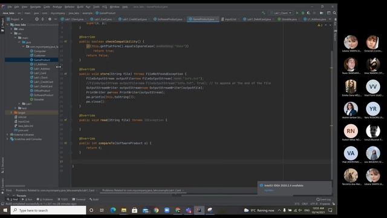The image size is (387, 218).
Task: Switch to input2.txt editor tab
Action: (x=230, y=19)
